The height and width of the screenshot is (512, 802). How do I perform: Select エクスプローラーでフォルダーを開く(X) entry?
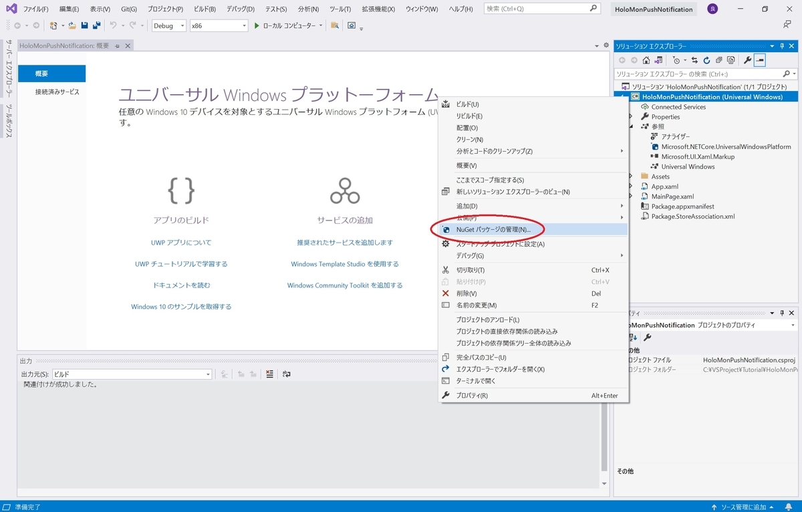pos(533,369)
